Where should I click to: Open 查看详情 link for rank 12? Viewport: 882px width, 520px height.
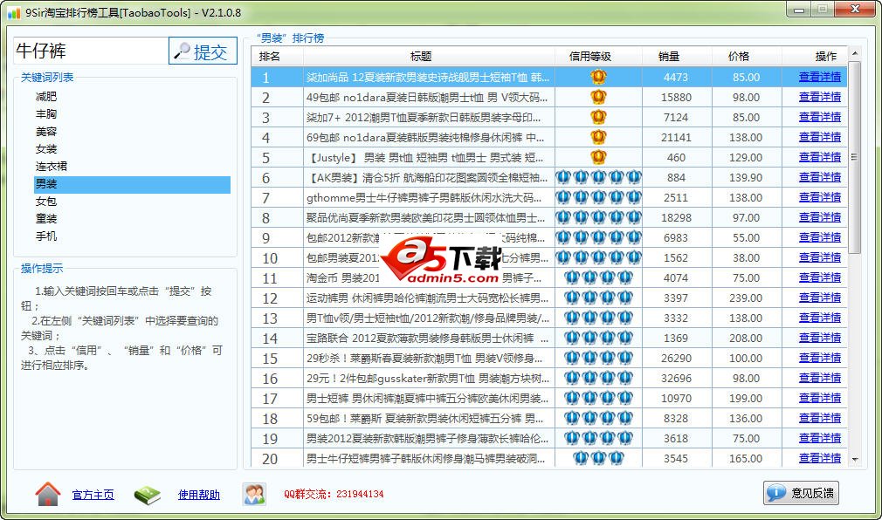[820, 298]
